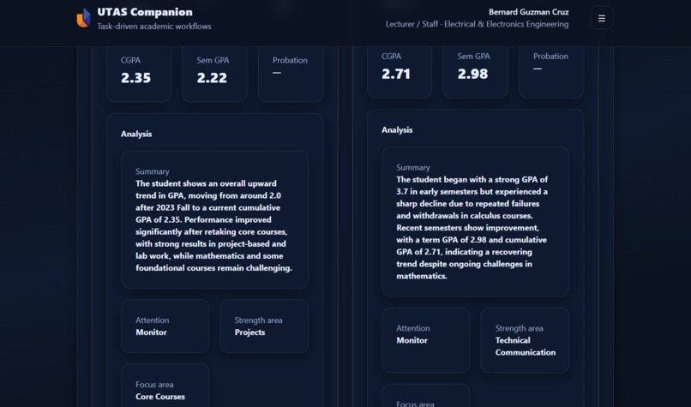
Task: Click the Attention Monitor card left of Projects
Action: (165, 326)
